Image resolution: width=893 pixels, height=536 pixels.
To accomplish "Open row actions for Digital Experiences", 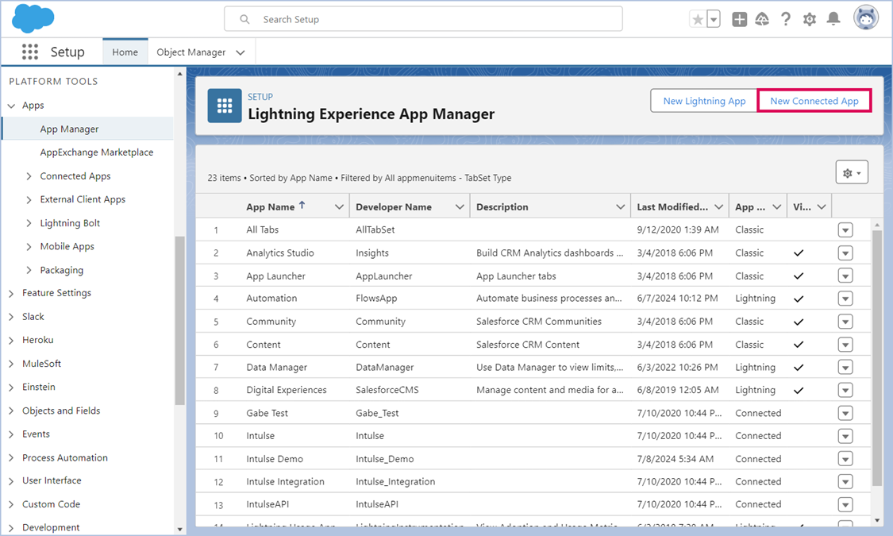I will 845,390.
